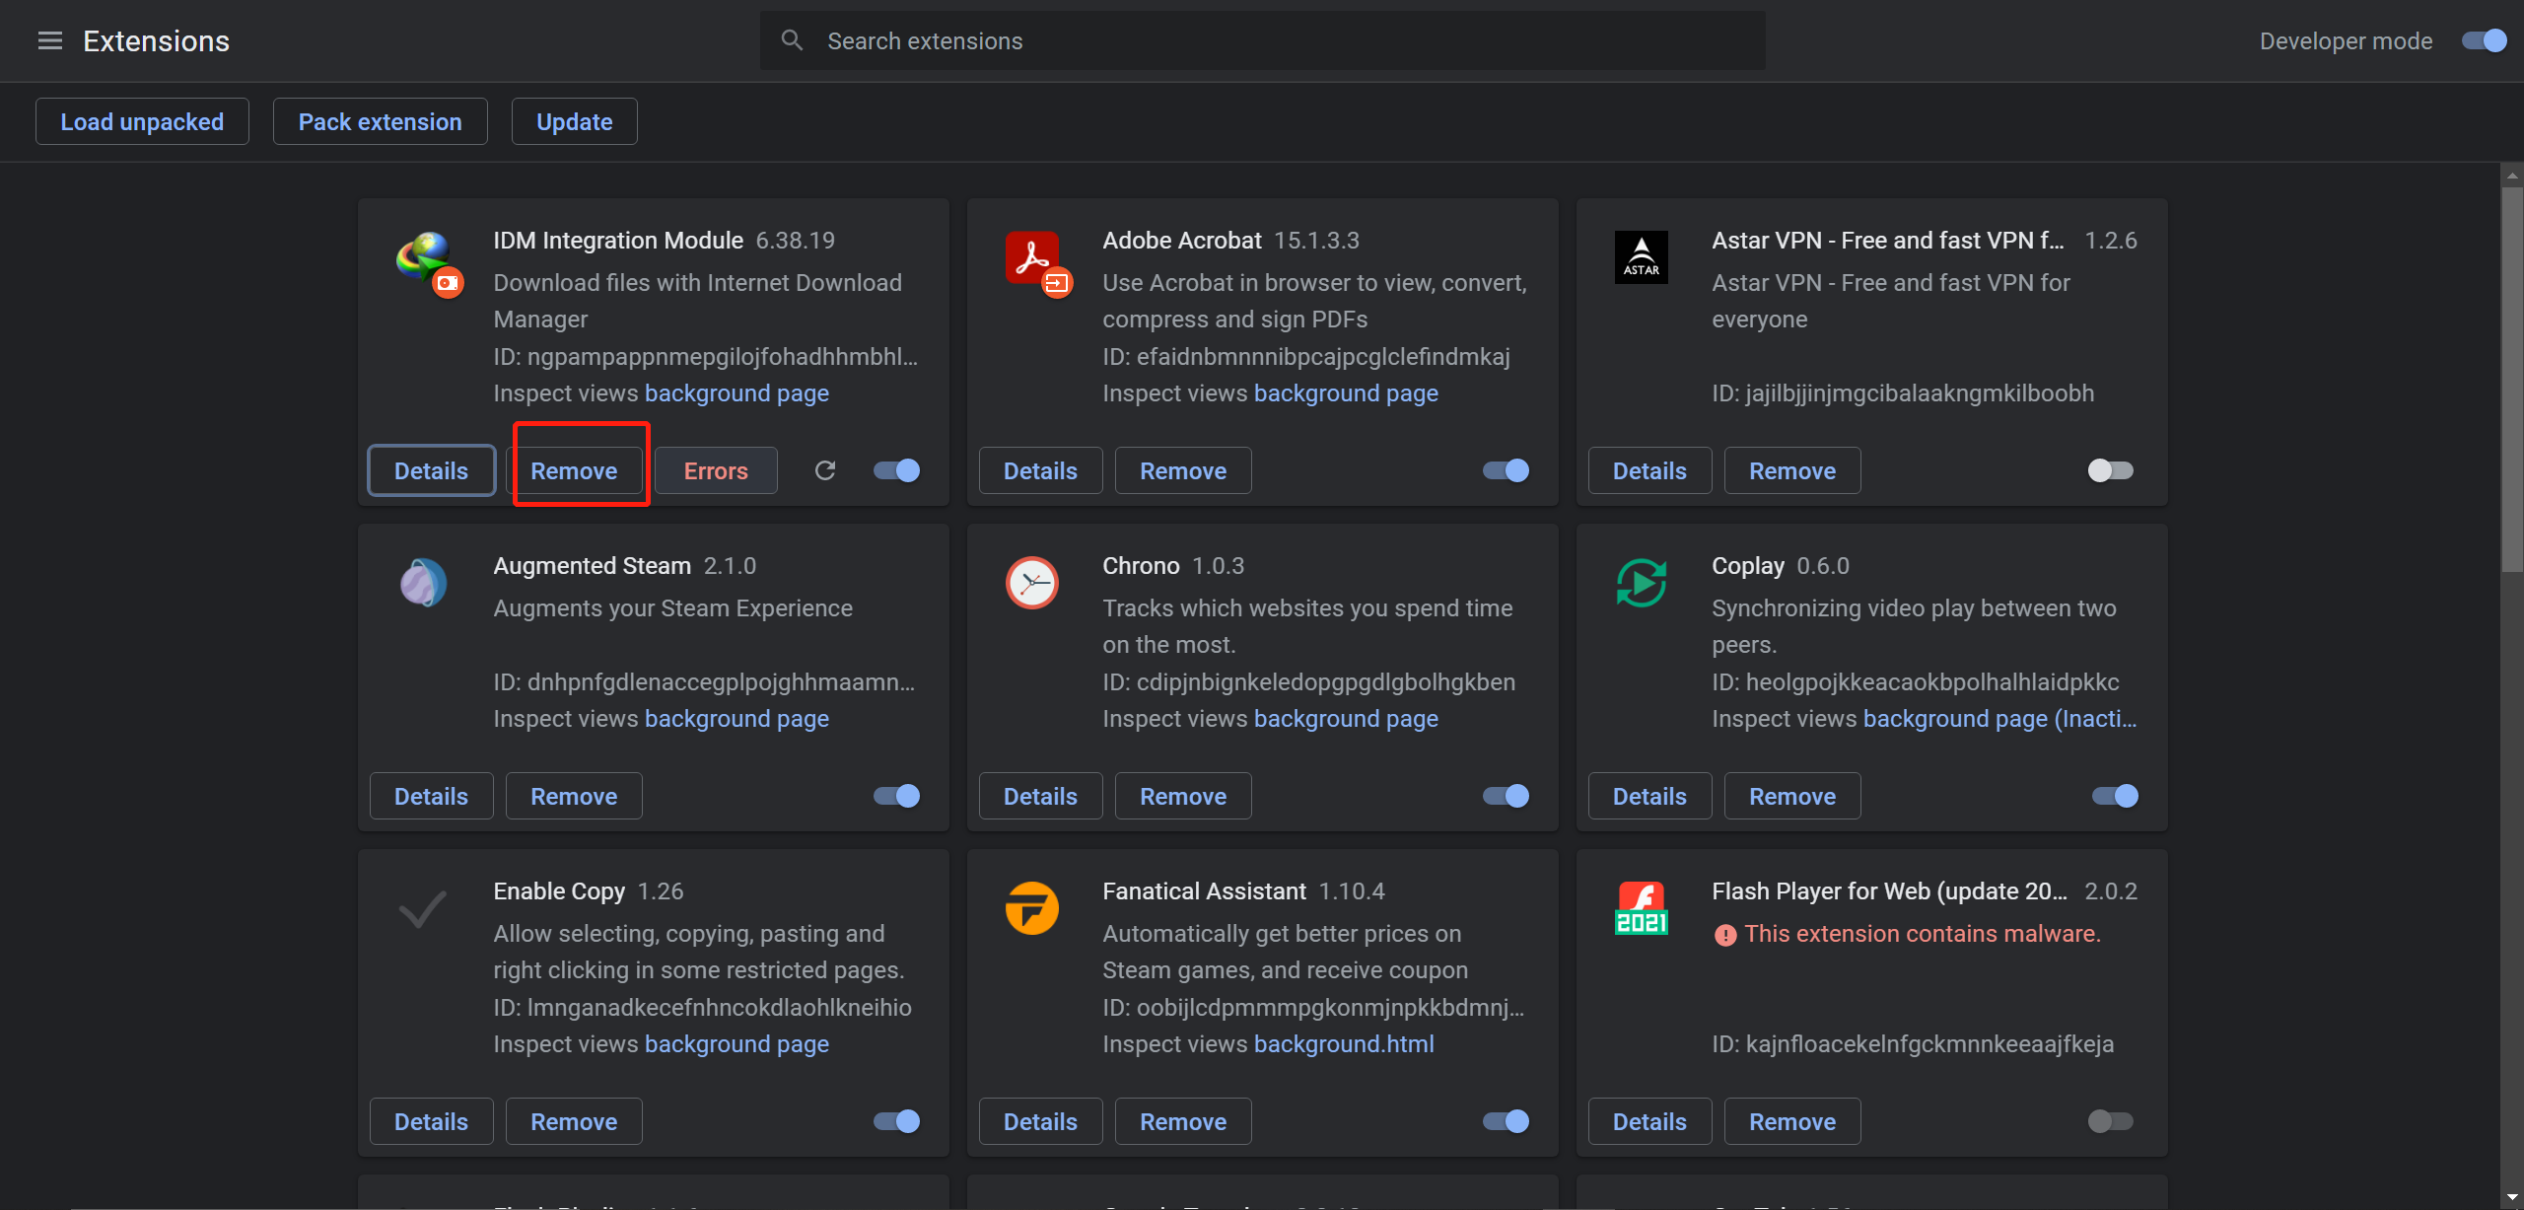Screen dimensions: 2524x1210
Task: Remove the Astar VPN extension
Action: [x=1792, y=470]
